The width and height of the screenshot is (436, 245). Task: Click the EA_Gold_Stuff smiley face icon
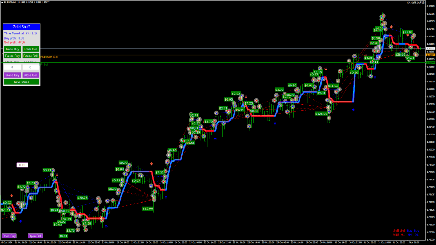click(x=433, y=3)
